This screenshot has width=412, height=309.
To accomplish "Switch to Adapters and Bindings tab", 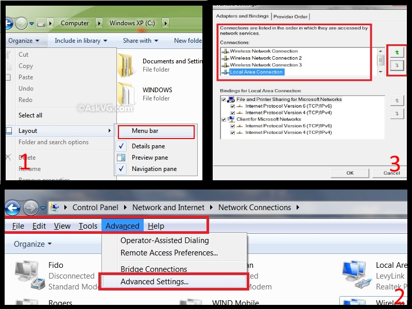I will coord(242,16).
